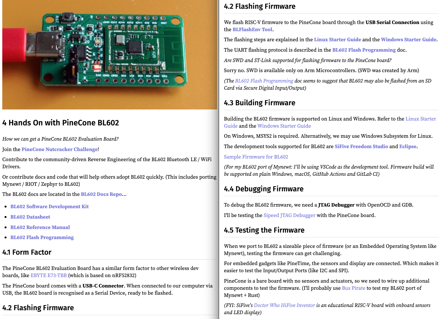
Task: Follow the EBYTE E73-TBB link
Action: (x=48, y=275)
